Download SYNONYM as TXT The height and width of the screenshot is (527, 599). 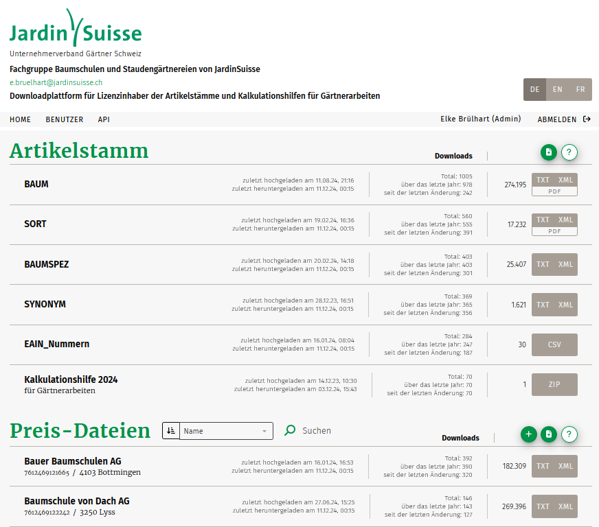(x=543, y=305)
